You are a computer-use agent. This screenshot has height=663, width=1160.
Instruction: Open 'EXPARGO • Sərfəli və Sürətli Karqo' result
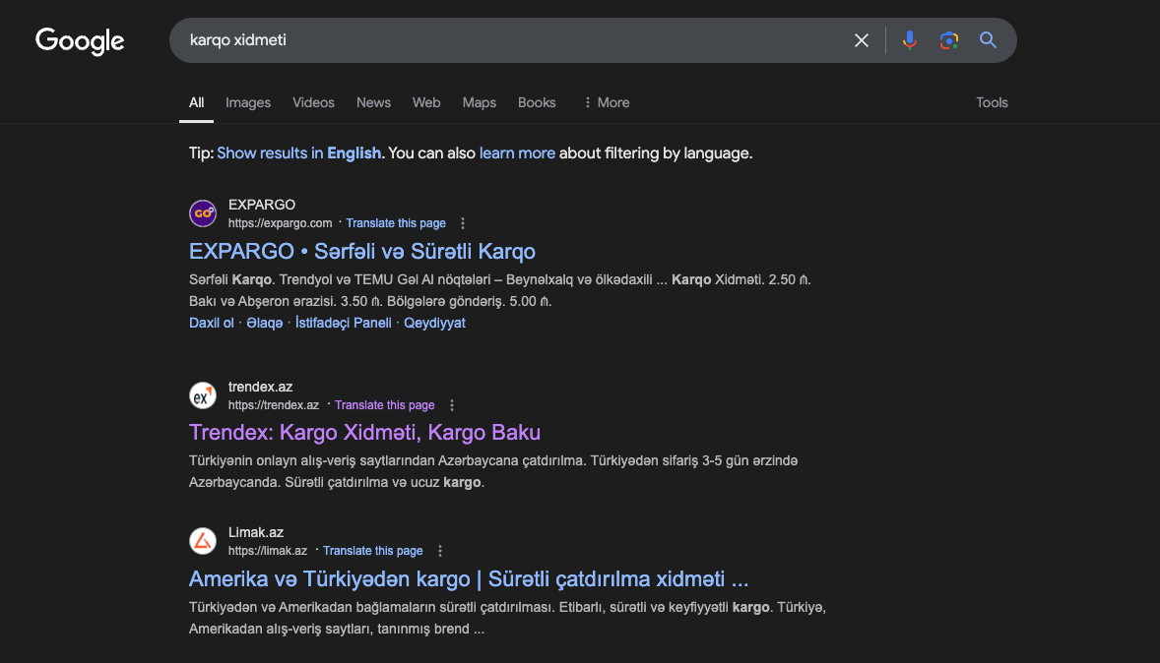pyautogui.click(x=361, y=251)
